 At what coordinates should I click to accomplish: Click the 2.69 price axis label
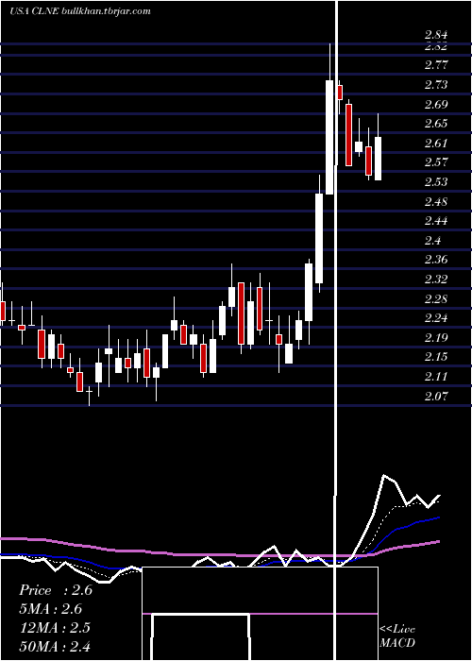pyautogui.click(x=436, y=104)
